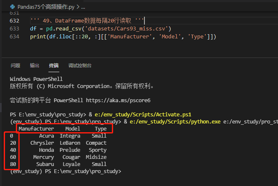Click Loyale in Model column

point(71,164)
